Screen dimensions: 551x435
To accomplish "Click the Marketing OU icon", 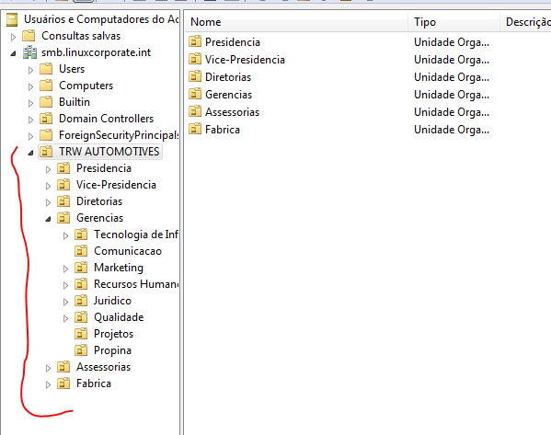I will [x=81, y=268].
